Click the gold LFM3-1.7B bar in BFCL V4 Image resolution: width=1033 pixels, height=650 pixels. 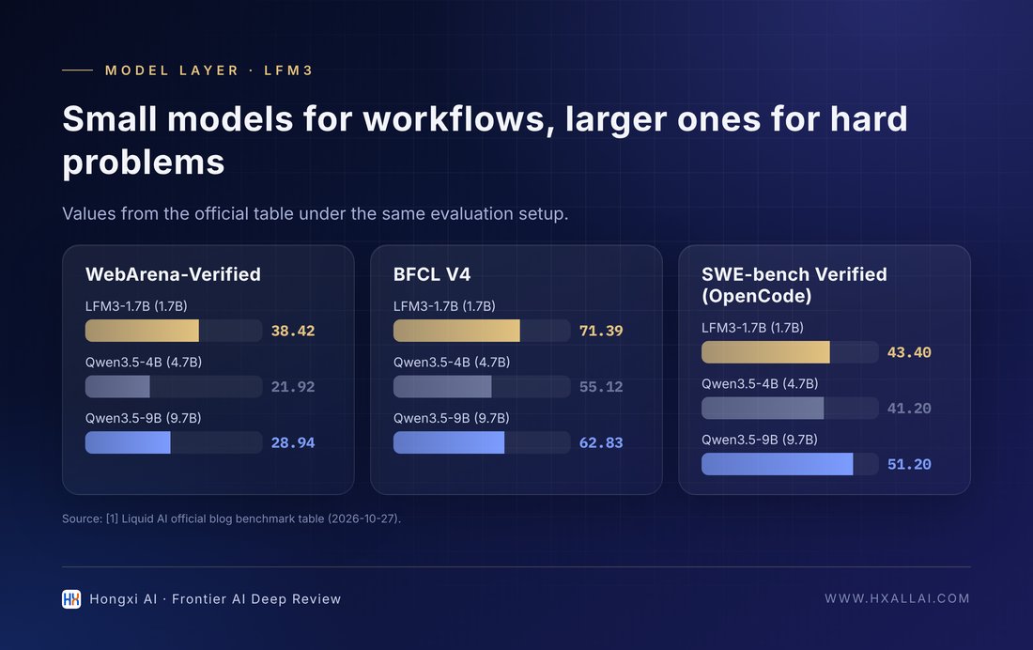click(456, 331)
